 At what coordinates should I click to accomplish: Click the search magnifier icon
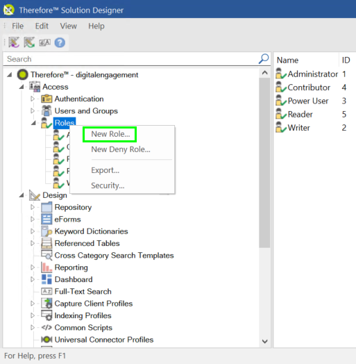(264, 59)
